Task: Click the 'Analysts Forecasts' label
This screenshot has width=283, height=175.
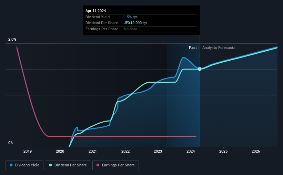Action: click(219, 48)
